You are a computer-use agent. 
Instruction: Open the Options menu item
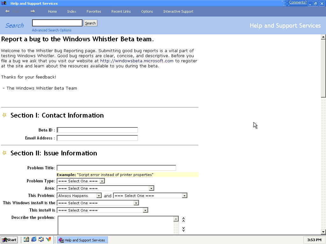tap(147, 11)
